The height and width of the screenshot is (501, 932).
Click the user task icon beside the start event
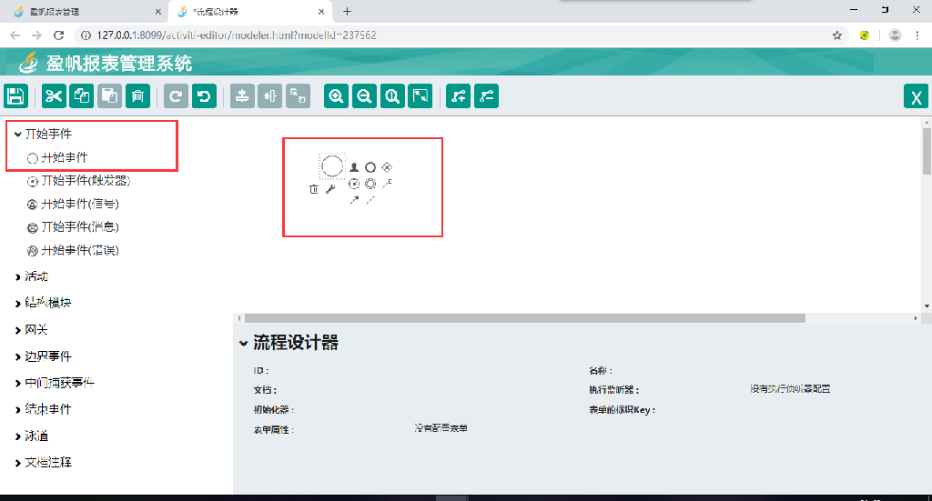[x=355, y=167]
